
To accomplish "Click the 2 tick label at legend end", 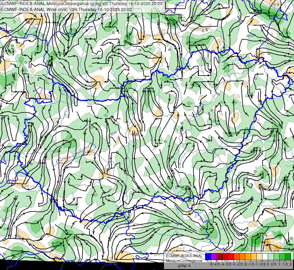I will [291, 264].
